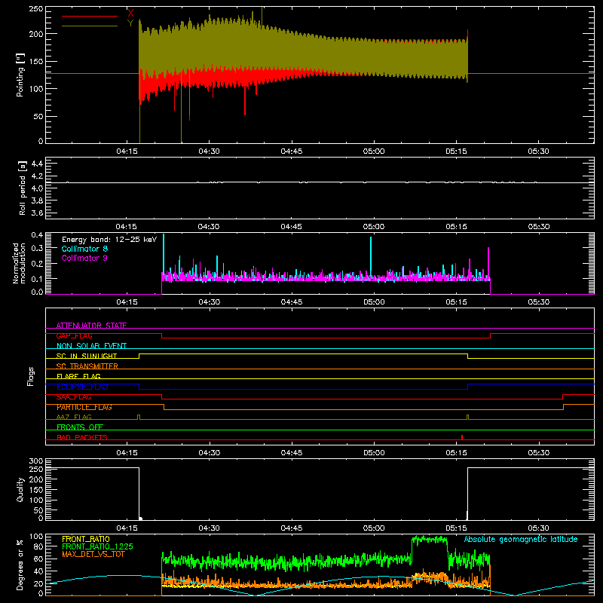Screen dimensions: 603x603
Task: Click the PARTICLE_FLAG rising step near 05:34
Action: pos(563,407)
